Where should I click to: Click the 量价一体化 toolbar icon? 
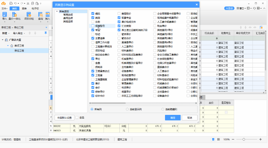point(14,16)
